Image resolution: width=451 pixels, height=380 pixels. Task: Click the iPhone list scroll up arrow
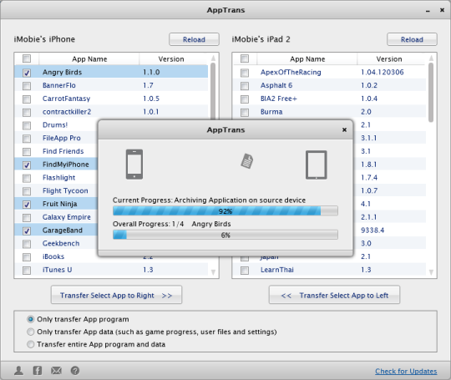tap(213, 58)
